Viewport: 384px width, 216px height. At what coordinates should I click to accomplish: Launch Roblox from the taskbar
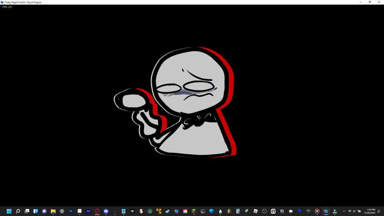256,211
